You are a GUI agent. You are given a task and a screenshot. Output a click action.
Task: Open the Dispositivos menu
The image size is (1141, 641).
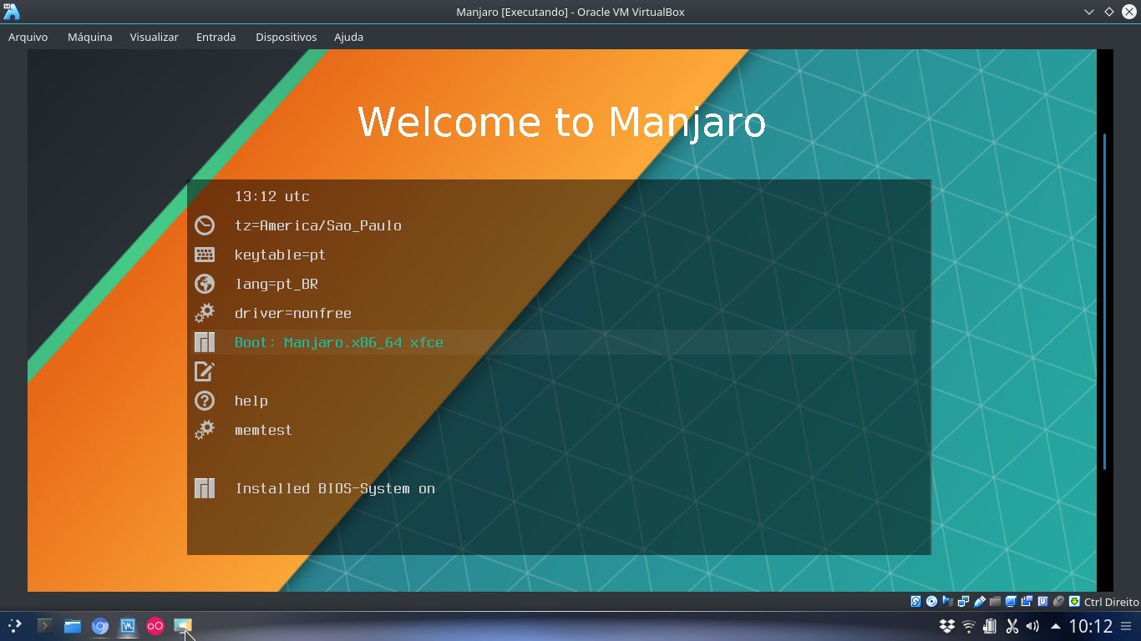[286, 37]
